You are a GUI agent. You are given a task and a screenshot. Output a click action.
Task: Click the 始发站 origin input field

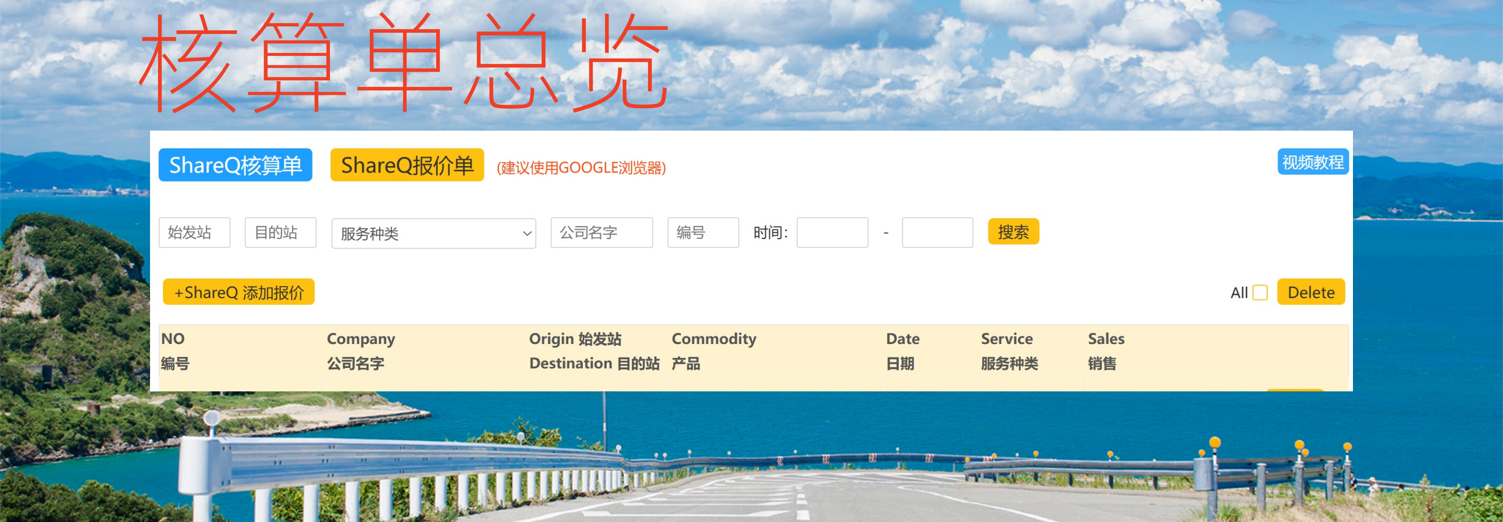(x=194, y=233)
